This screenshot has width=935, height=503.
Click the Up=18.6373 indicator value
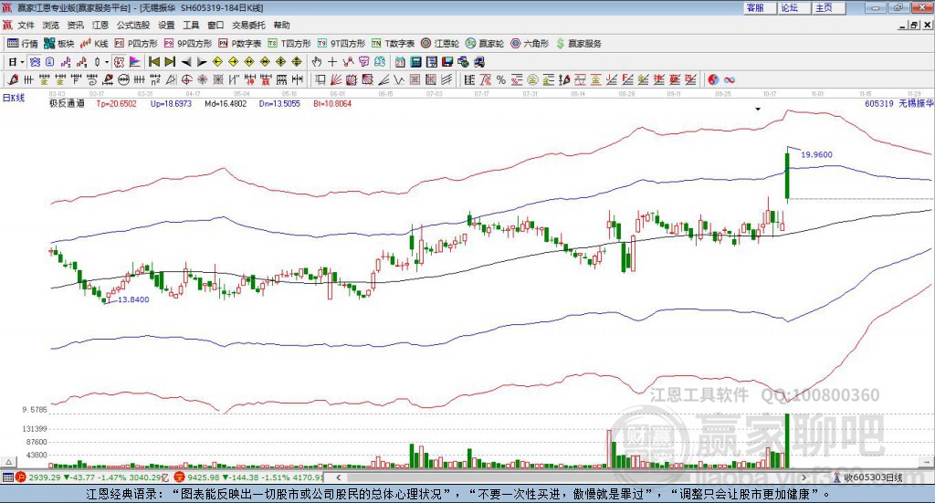(171, 104)
